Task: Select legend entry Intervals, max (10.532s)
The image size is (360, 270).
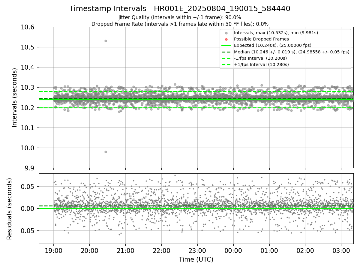Action: tap(276, 32)
